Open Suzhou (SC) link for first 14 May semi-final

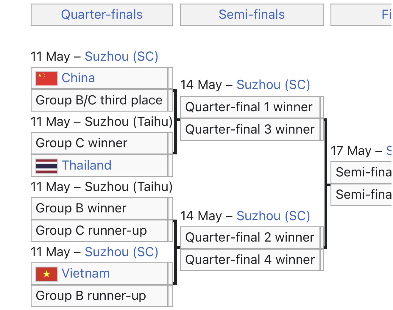(273, 85)
